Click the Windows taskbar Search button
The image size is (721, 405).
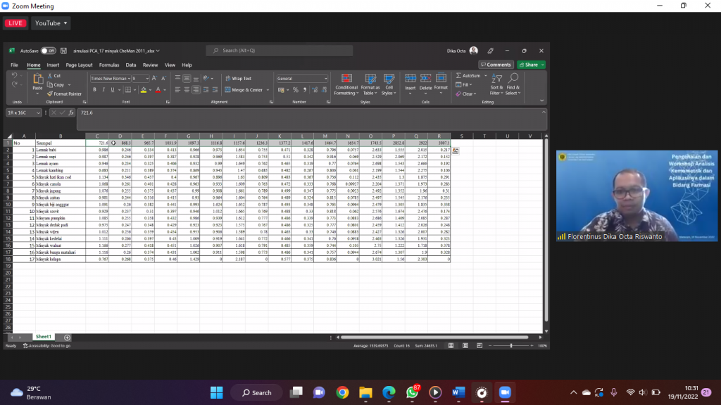click(x=257, y=392)
